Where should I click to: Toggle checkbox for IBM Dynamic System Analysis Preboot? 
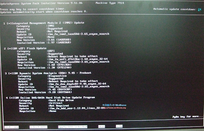pos(11,73)
